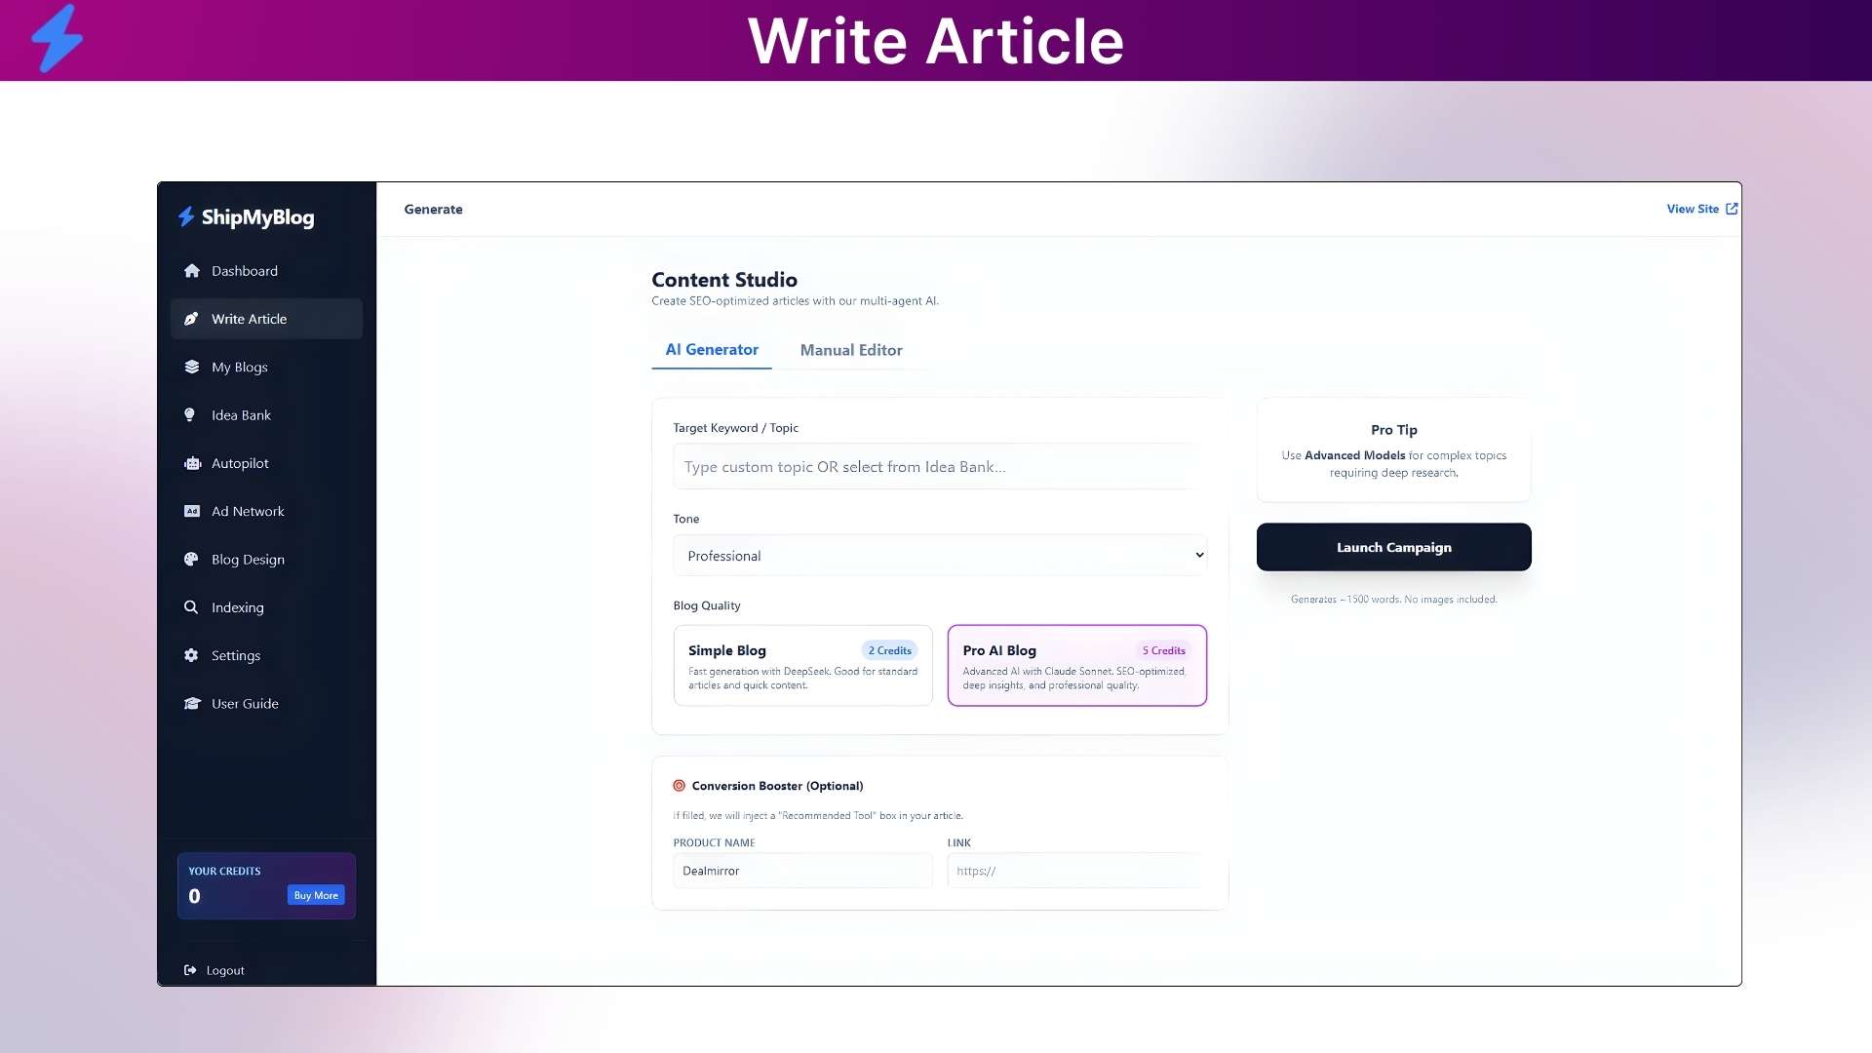Click the Autopilot robot icon

tap(192, 463)
